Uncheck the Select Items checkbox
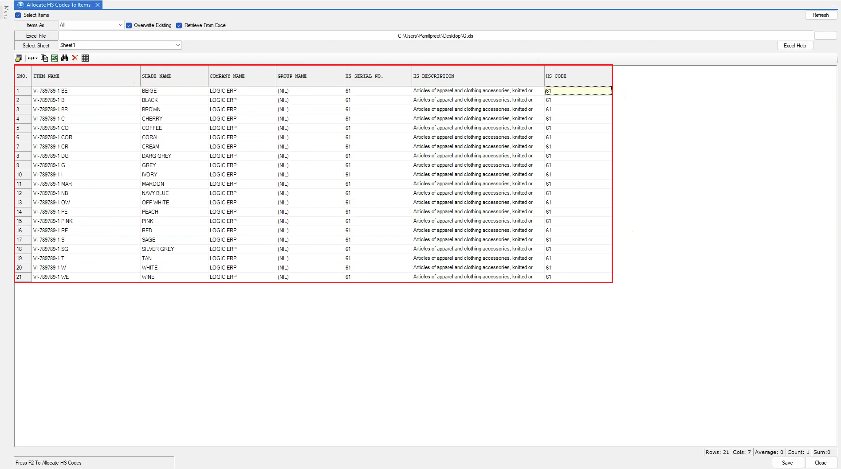This screenshot has height=469, width=841. coord(18,15)
